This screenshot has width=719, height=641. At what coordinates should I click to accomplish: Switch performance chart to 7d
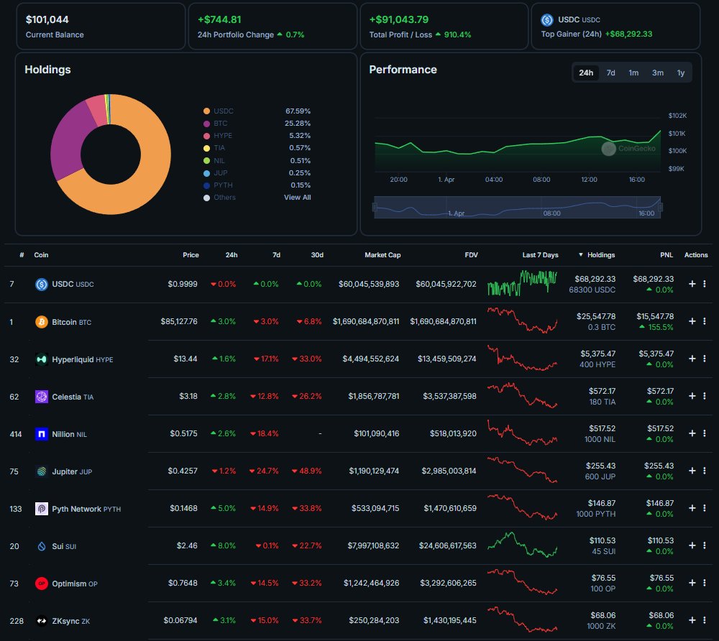coord(610,73)
